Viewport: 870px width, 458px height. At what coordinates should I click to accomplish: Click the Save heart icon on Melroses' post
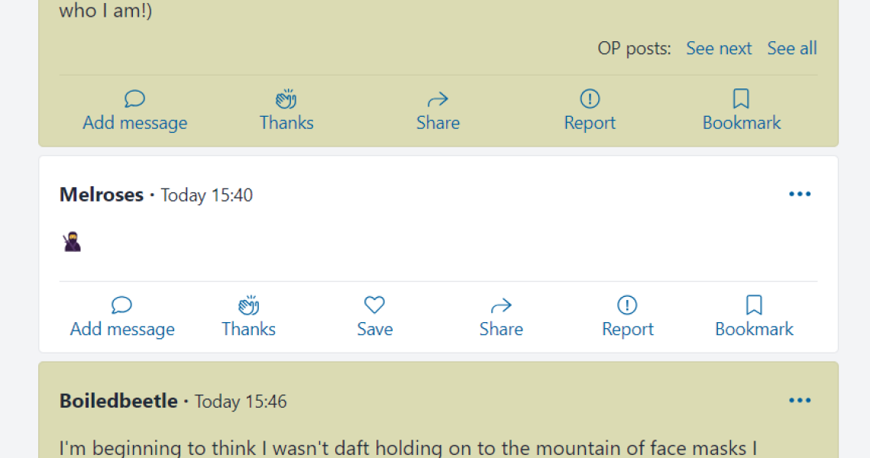pyautogui.click(x=374, y=305)
